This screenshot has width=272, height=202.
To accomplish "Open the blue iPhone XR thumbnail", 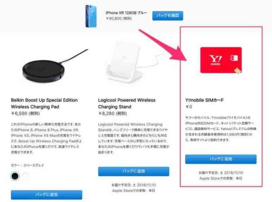I will coord(91,16).
